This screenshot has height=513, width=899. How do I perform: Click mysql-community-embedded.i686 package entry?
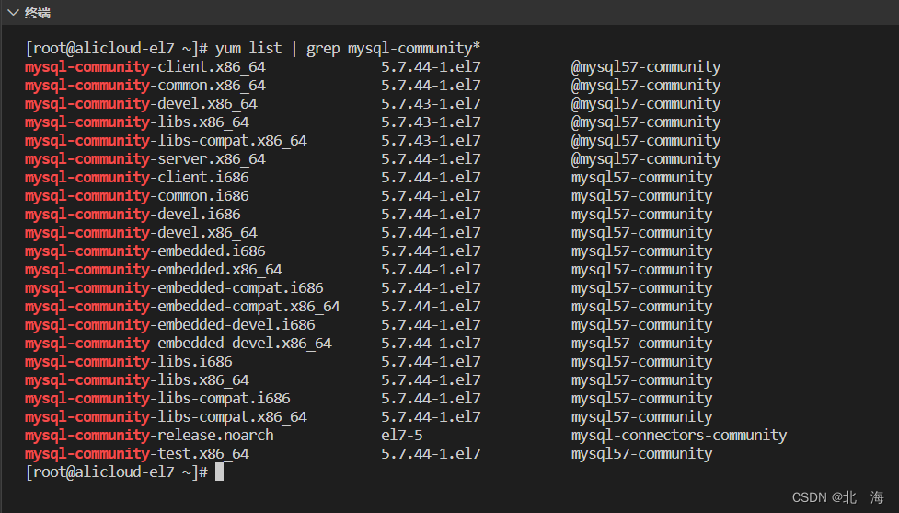coord(145,251)
